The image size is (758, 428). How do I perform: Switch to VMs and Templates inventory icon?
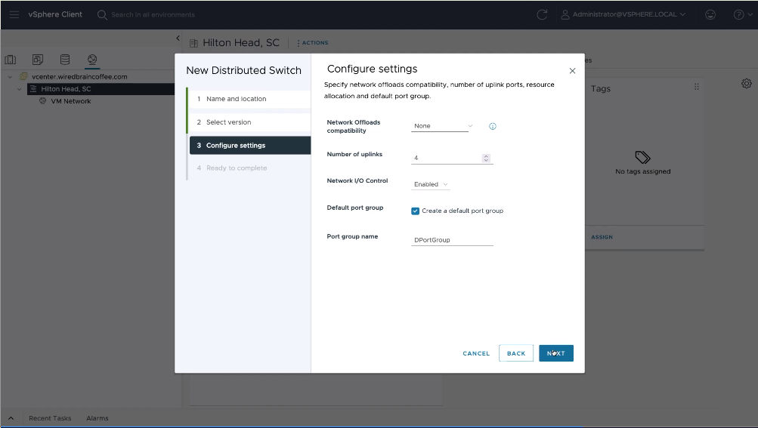(x=38, y=60)
